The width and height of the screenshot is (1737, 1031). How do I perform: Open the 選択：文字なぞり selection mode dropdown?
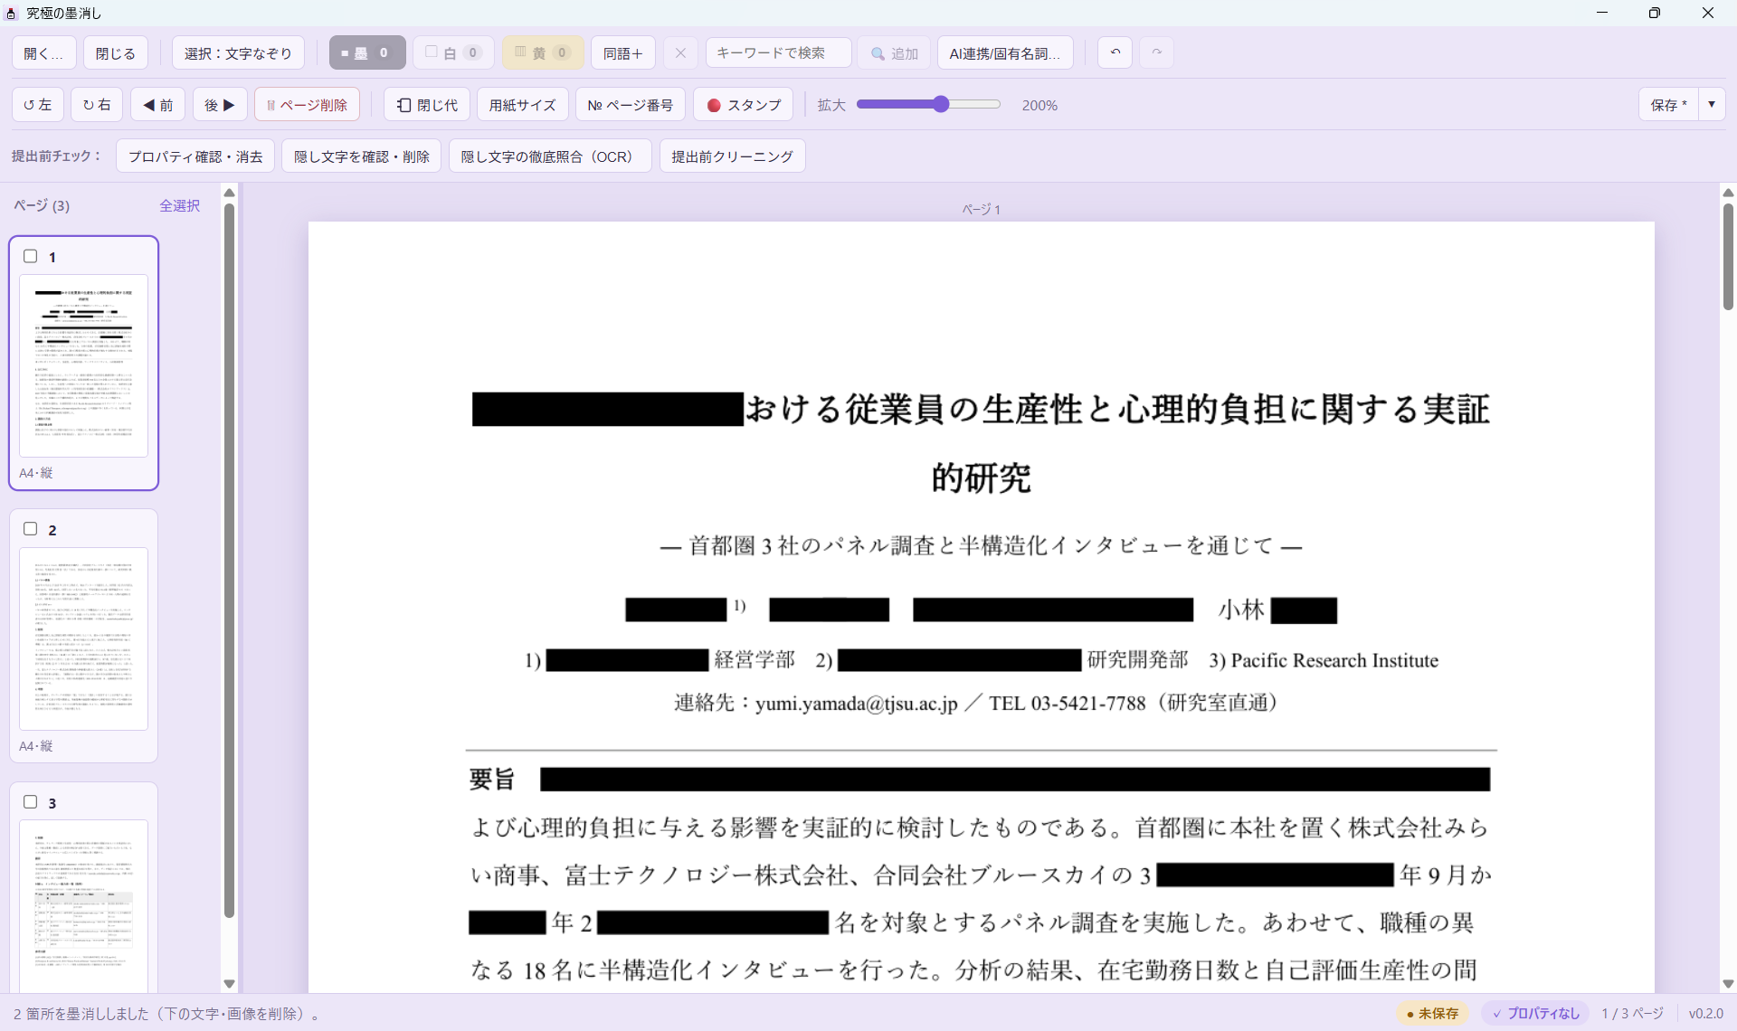(238, 53)
